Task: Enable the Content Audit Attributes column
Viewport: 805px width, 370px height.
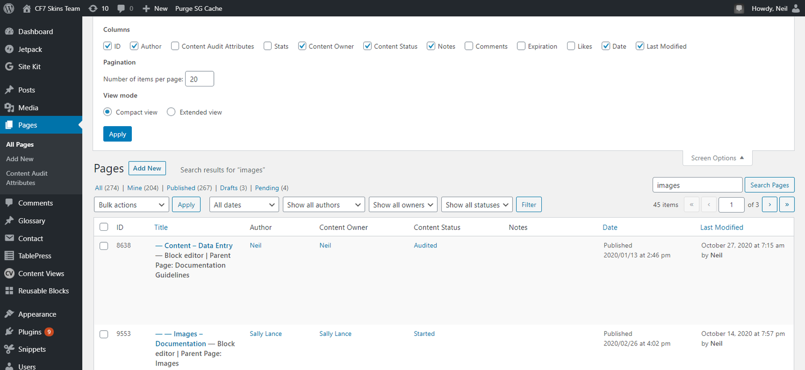Action: [x=175, y=46]
